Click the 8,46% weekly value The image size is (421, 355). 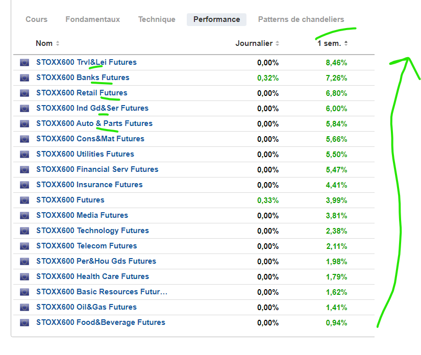pyautogui.click(x=336, y=63)
